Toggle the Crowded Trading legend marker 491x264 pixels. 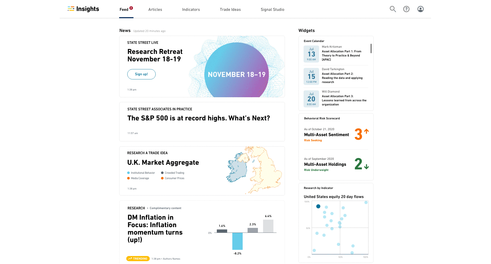tap(162, 173)
